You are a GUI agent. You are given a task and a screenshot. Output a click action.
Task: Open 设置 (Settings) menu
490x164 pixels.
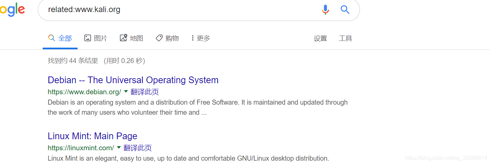(320, 39)
